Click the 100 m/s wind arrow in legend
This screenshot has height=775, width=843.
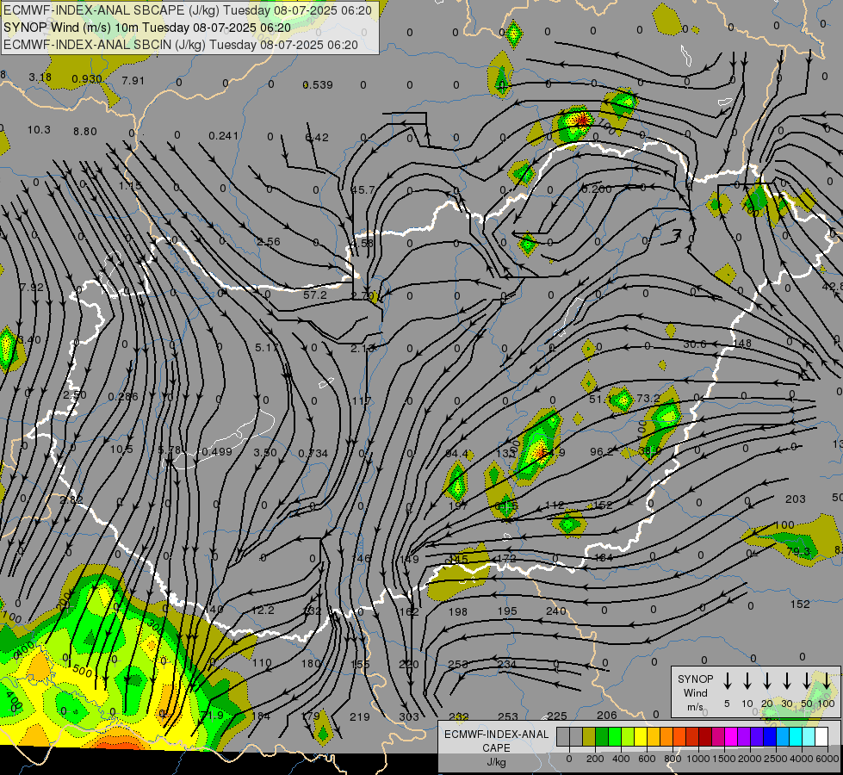[827, 681]
